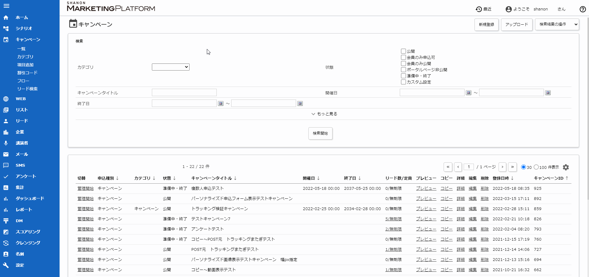
Task: Open リード検索 submenu item
Action: click(27, 89)
